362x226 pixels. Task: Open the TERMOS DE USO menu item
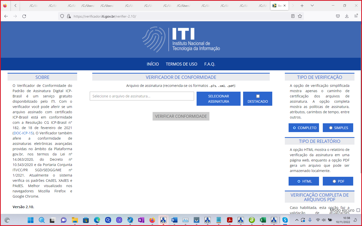pos(182,64)
